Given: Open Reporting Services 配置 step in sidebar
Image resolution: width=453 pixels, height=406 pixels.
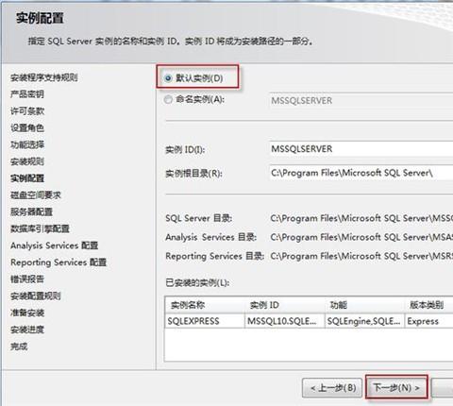Looking at the screenshot, I should pyautogui.click(x=59, y=262).
